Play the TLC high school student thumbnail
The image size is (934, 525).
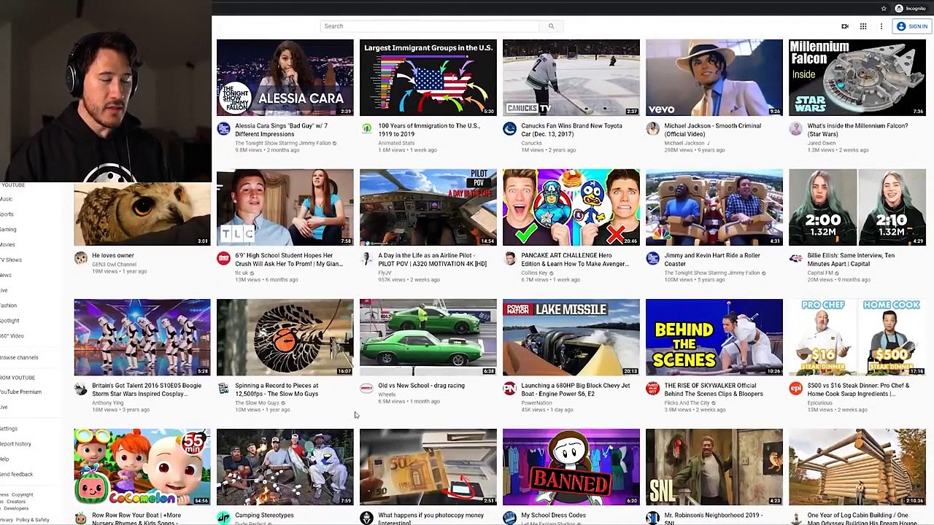[285, 208]
